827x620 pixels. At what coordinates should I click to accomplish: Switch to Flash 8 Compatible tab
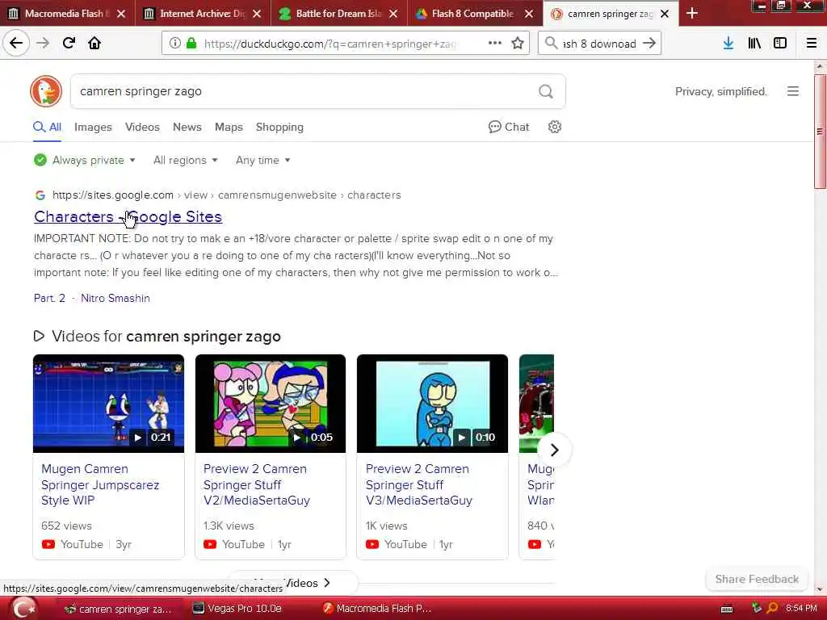473,14
